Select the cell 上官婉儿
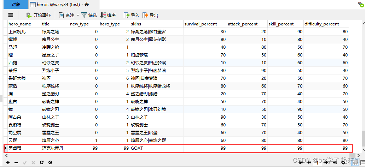 coord(24,32)
